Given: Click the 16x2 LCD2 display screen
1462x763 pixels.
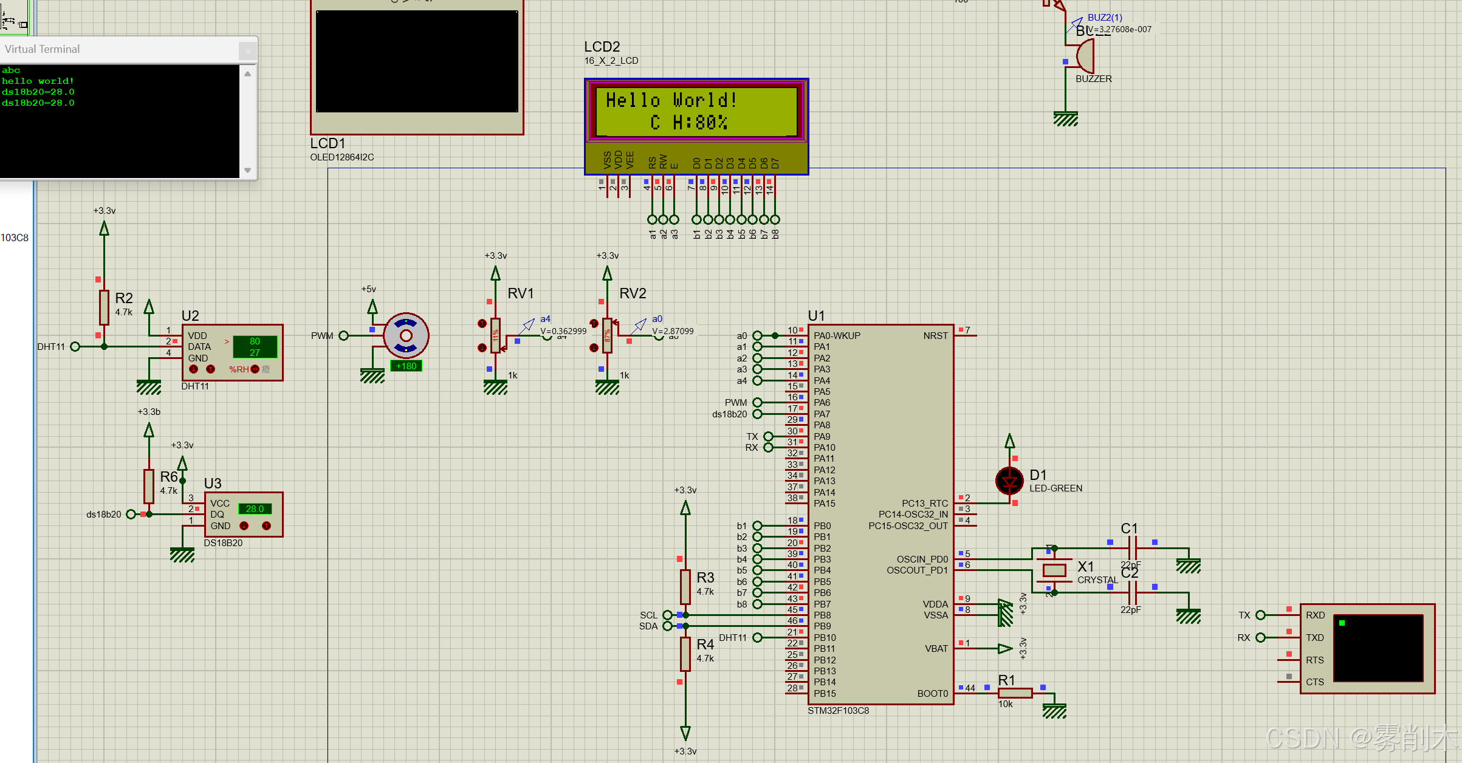Looking at the screenshot, I should tap(696, 111).
